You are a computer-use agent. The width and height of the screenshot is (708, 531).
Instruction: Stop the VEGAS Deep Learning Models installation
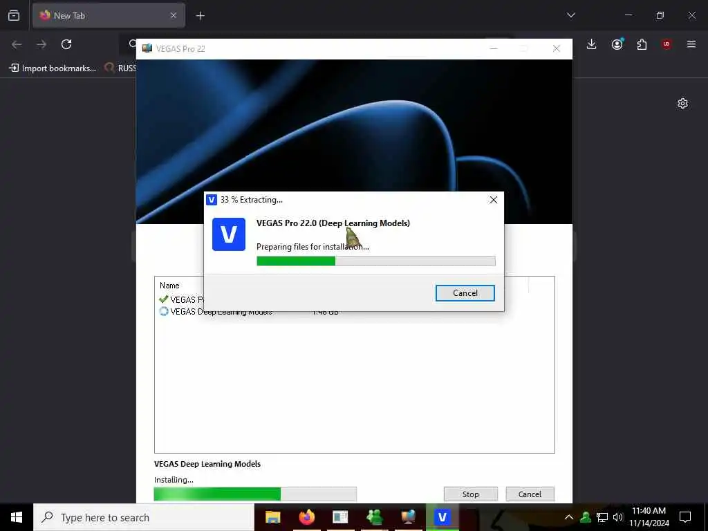coord(470,494)
